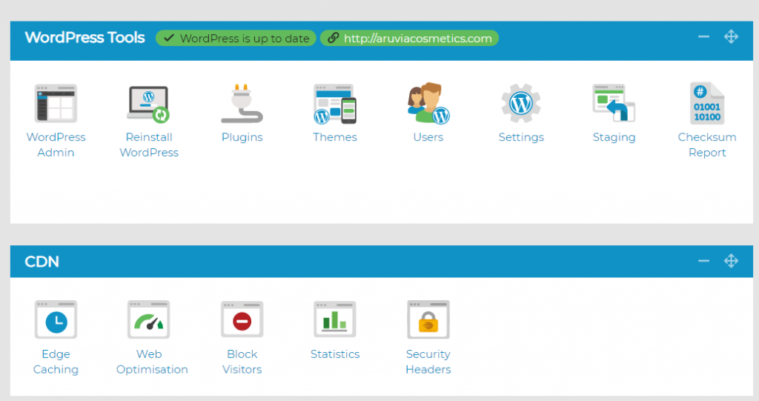Viewport: 759px width, 401px height.
Task: Open the Block Visitors icon
Action: click(242, 319)
